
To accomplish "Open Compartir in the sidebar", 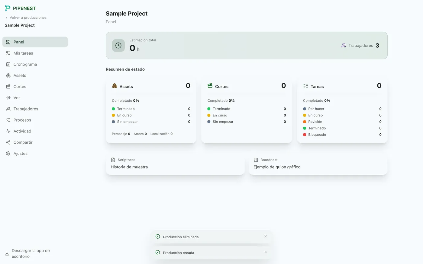I will pos(35,142).
